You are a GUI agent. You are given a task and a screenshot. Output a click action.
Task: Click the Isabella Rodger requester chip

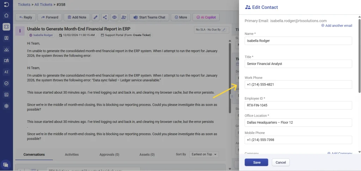click(x=41, y=35)
